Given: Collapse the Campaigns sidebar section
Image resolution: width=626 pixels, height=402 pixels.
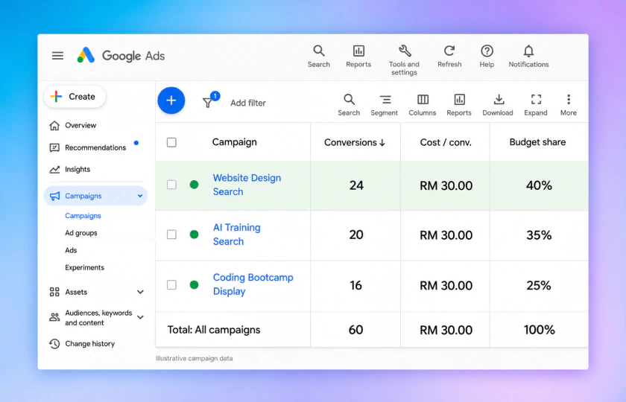Looking at the screenshot, I should (x=140, y=196).
